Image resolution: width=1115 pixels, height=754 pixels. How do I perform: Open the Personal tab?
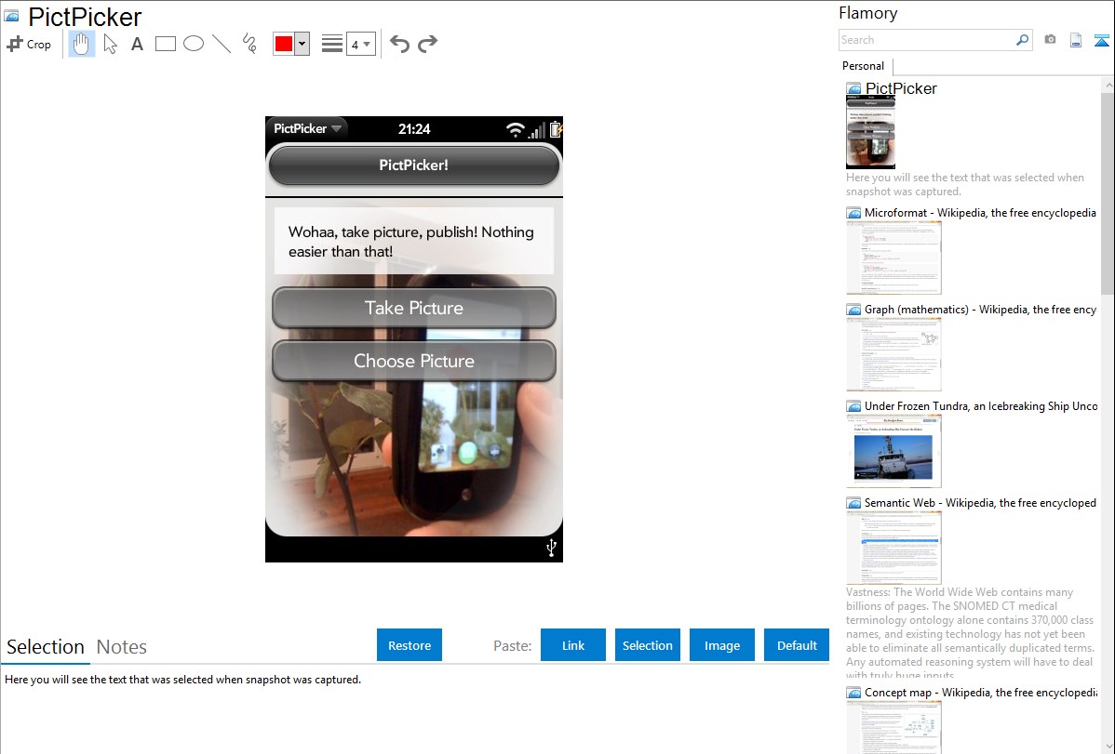pos(864,66)
